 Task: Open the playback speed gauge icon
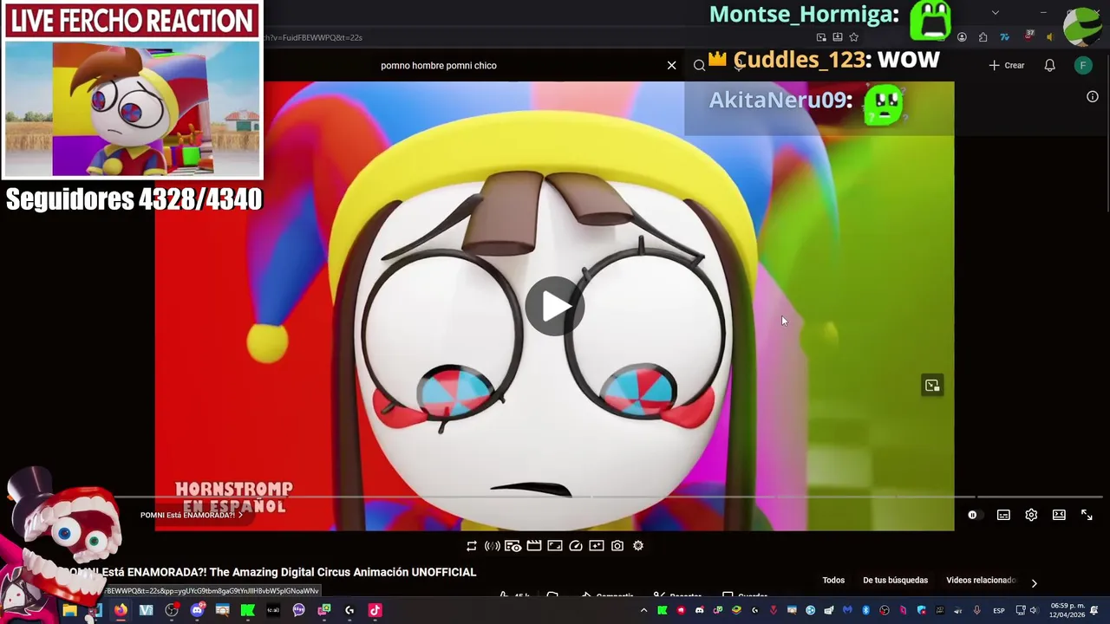coord(575,546)
